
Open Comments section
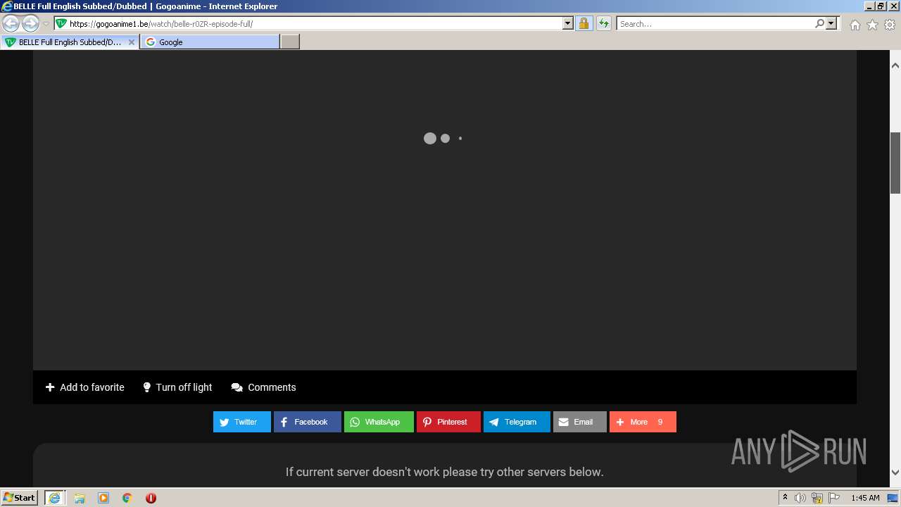click(x=264, y=387)
